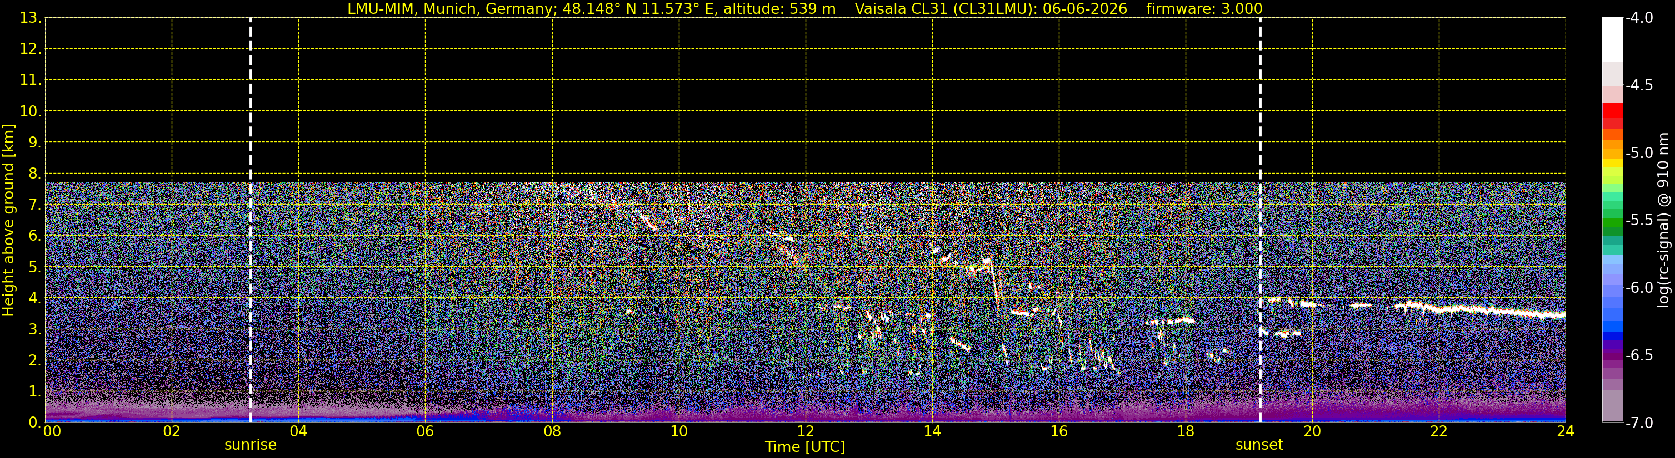This screenshot has width=1675, height=458.
Task: Click the purple band near -6.5
Action: tap(1612, 355)
